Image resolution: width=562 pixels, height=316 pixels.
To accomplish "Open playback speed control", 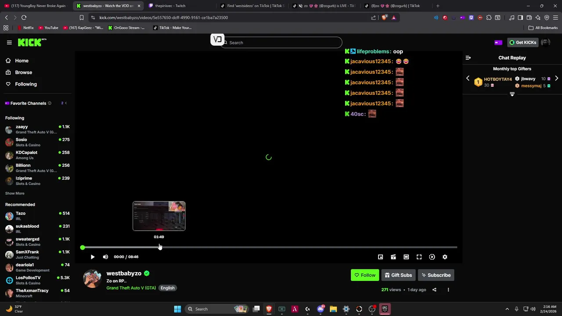I will coord(432,257).
